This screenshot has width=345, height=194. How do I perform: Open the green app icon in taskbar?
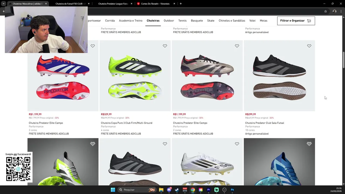pyautogui.click(x=216, y=190)
